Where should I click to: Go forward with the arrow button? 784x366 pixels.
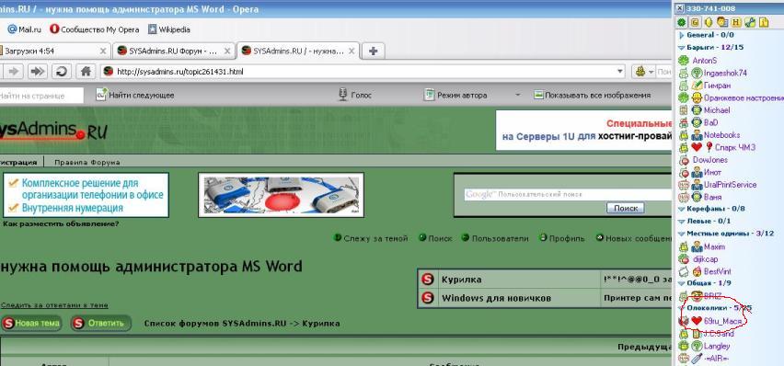click(x=14, y=72)
